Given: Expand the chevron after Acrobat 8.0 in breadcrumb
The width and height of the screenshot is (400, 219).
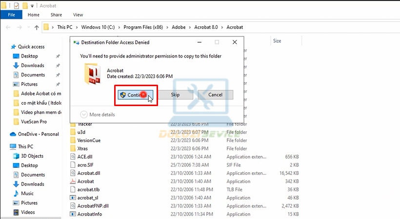Looking at the screenshot, I should pyautogui.click(x=222, y=27).
